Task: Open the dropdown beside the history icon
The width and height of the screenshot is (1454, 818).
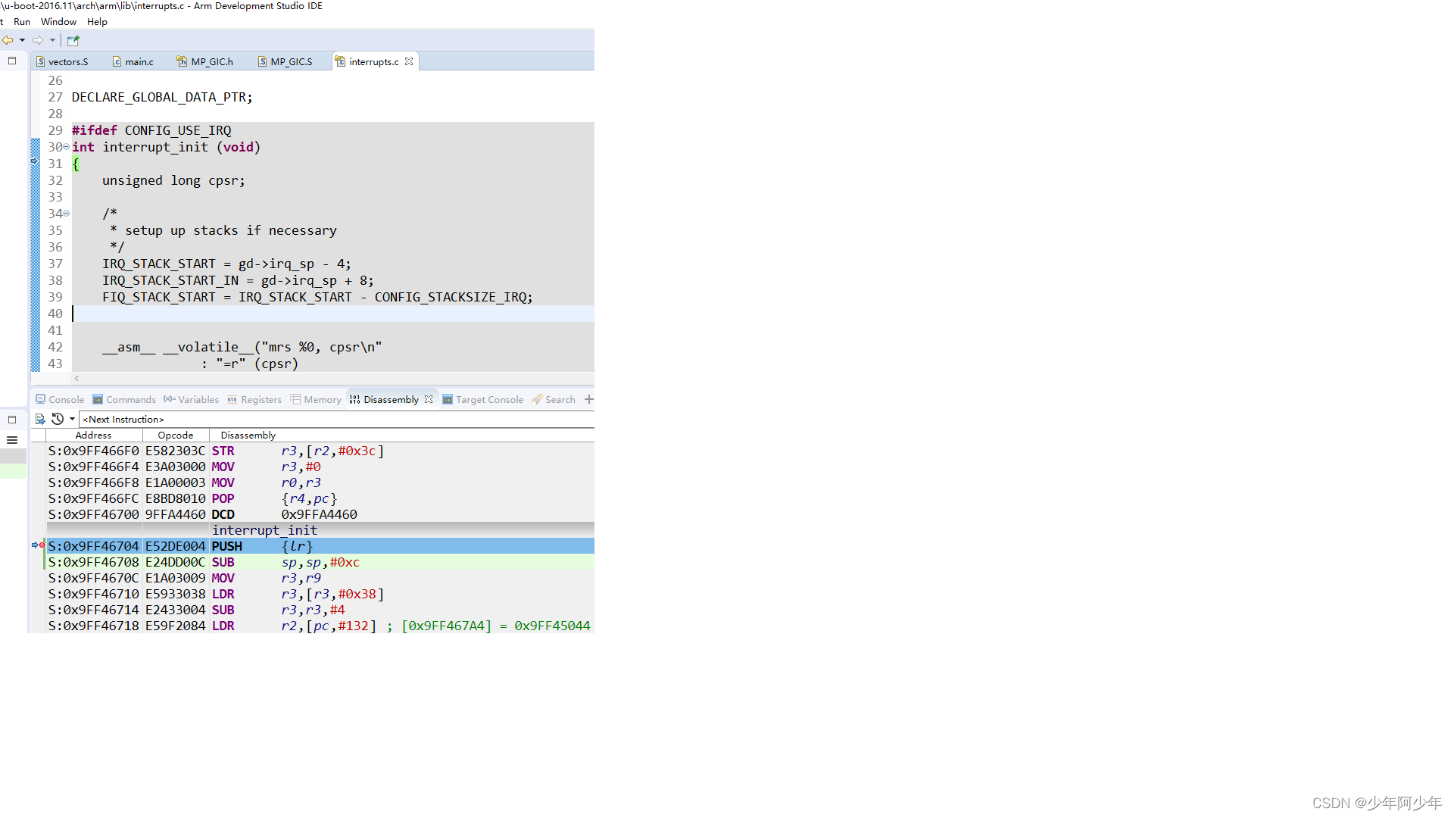Action: [71, 419]
